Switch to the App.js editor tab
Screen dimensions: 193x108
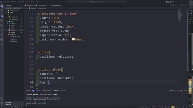click(43, 5)
